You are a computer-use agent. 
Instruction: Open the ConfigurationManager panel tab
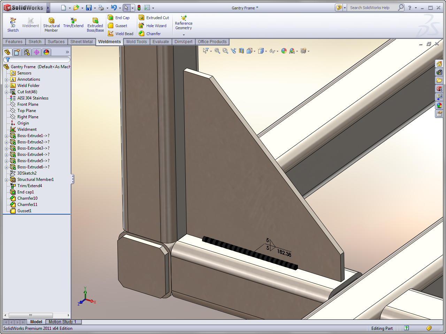coord(27,52)
